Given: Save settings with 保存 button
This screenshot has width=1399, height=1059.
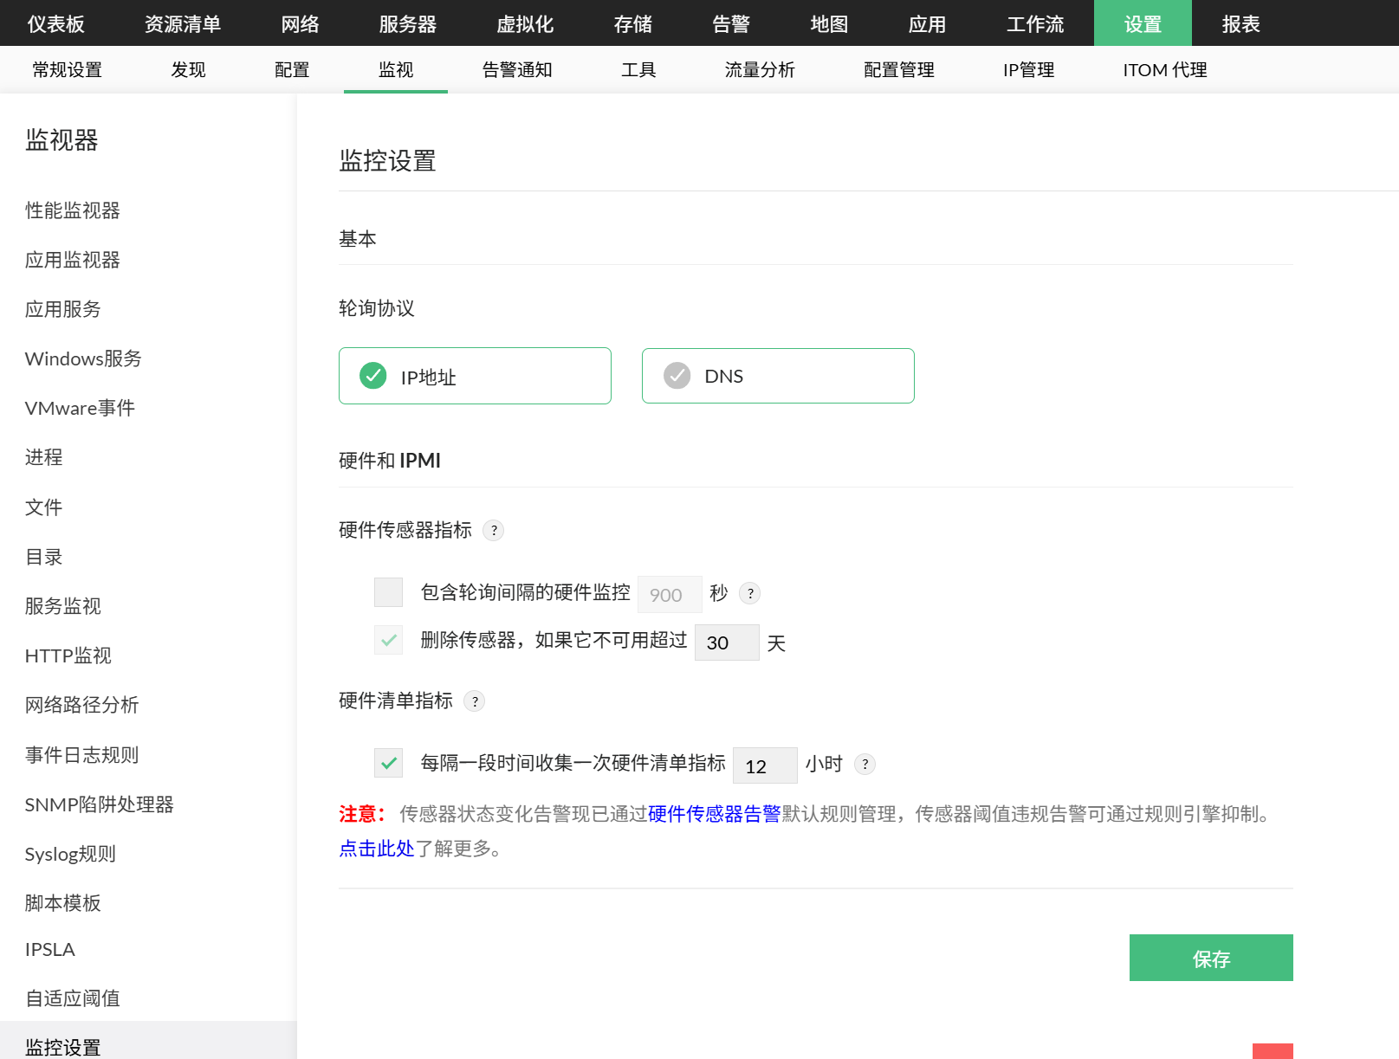Looking at the screenshot, I should click(1211, 958).
